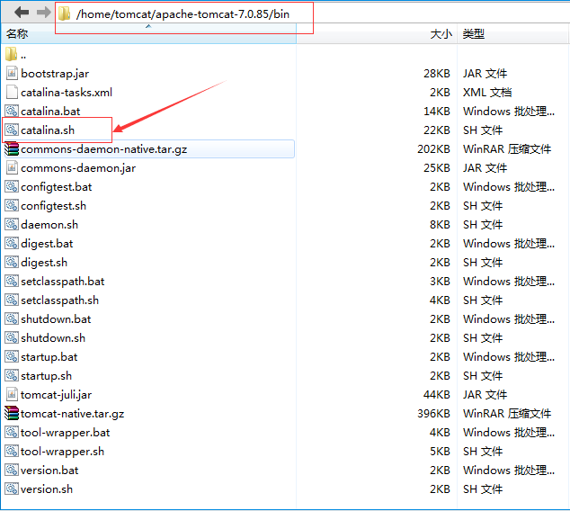570x511 pixels.
Task: Click the 44KB size of tomcat-juli.jar
Action: 437,395
